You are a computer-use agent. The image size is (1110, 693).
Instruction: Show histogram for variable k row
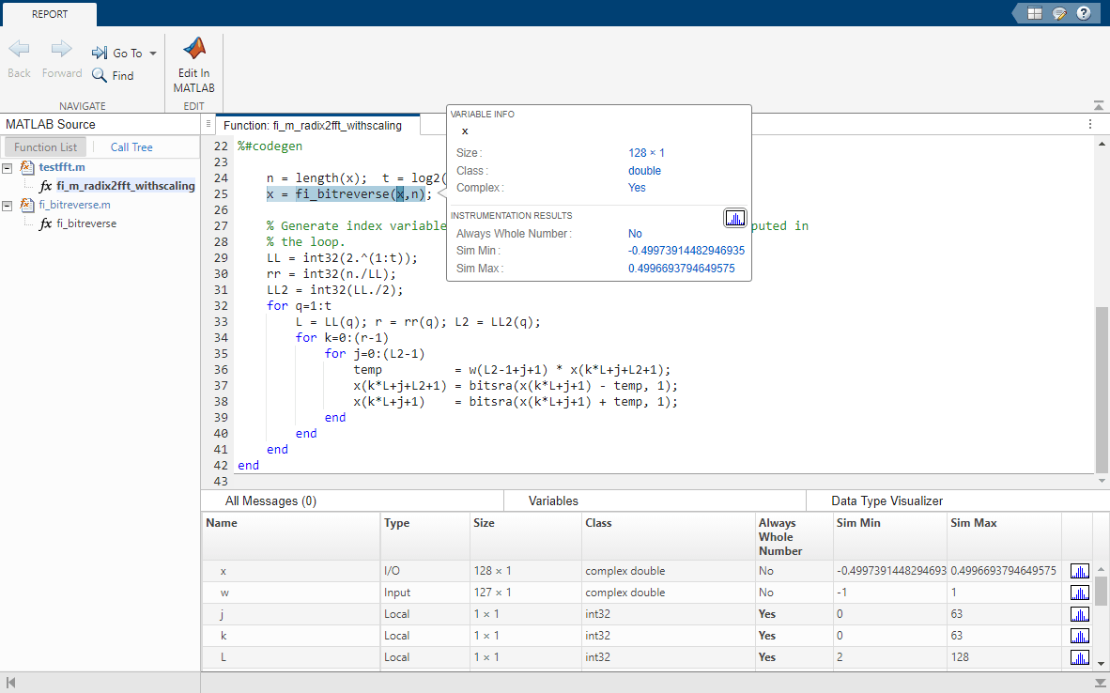tap(1080, 636)
